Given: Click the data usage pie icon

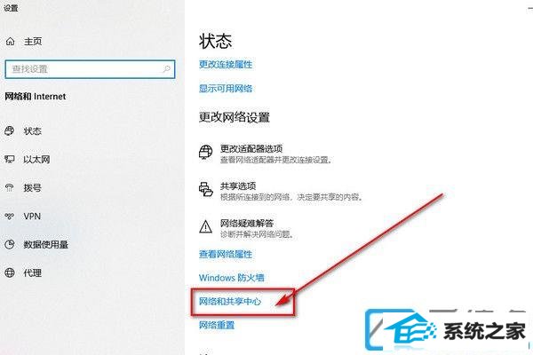Looking at the screenshot, I should tap(10, 244).
